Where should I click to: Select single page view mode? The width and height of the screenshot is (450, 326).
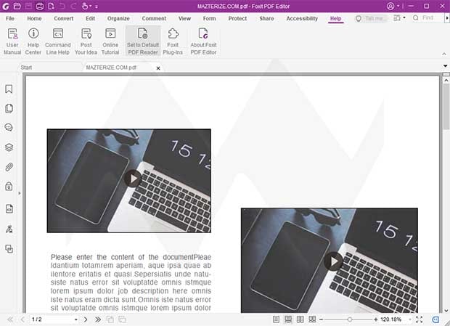pyautogui.click(x=276, y=319)
